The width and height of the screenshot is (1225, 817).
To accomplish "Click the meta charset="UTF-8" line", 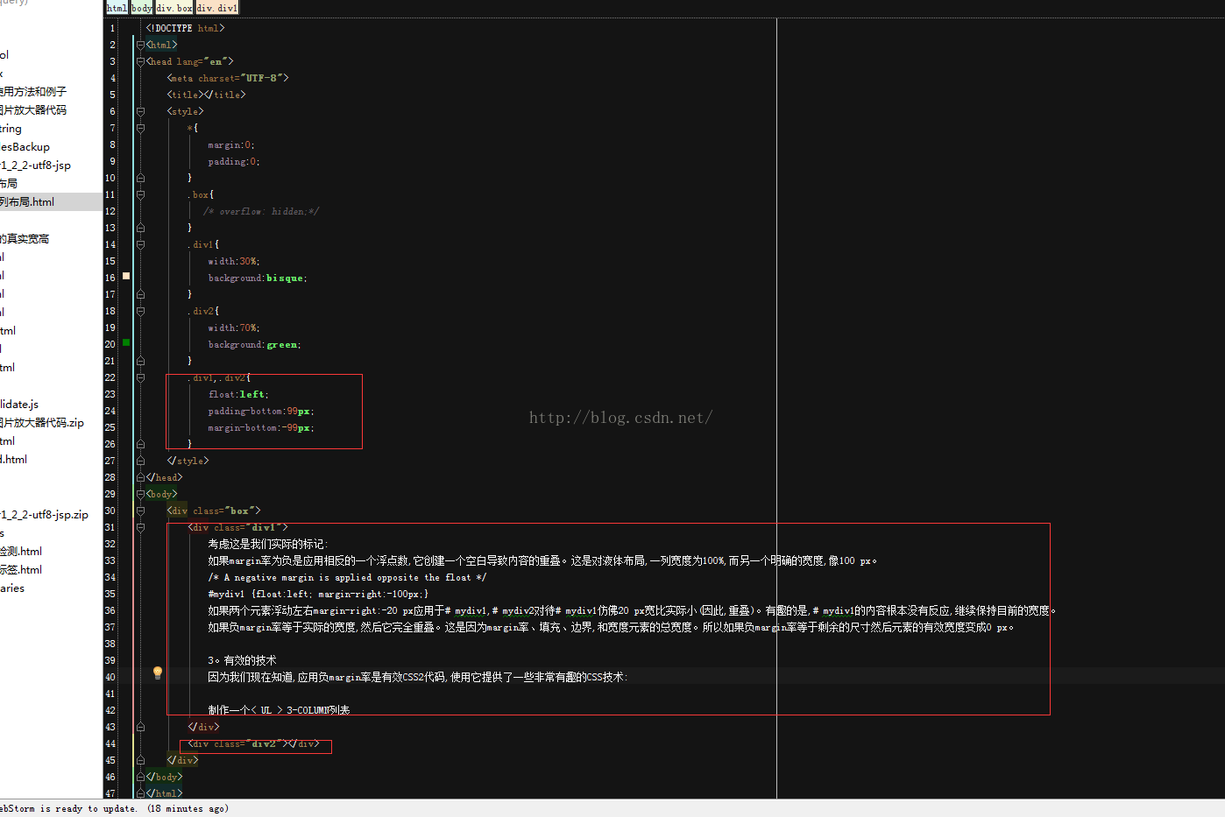I will pyautogui.click(x=228, y=78).
